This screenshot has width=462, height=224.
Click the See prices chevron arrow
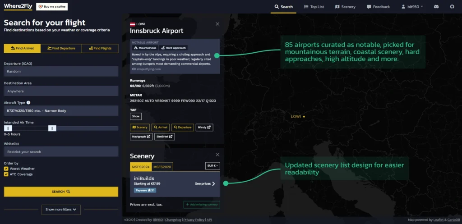[x=213, y=184]
